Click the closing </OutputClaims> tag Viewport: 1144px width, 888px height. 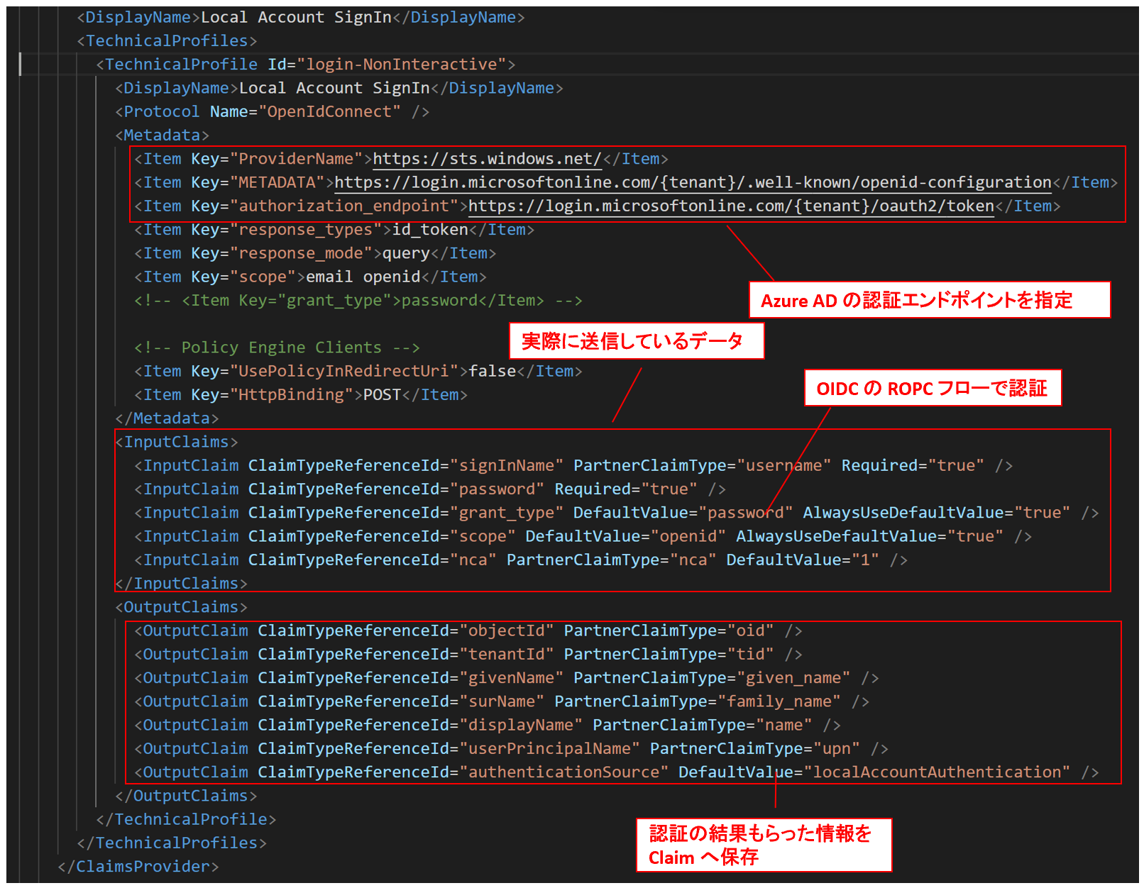click(186, 796)
